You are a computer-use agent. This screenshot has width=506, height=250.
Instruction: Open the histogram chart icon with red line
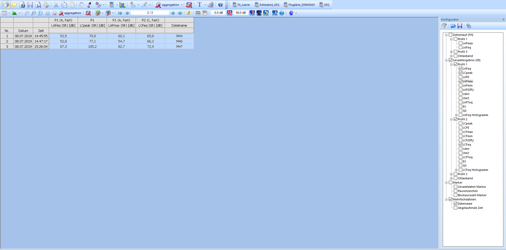click(x=122, y=5)
